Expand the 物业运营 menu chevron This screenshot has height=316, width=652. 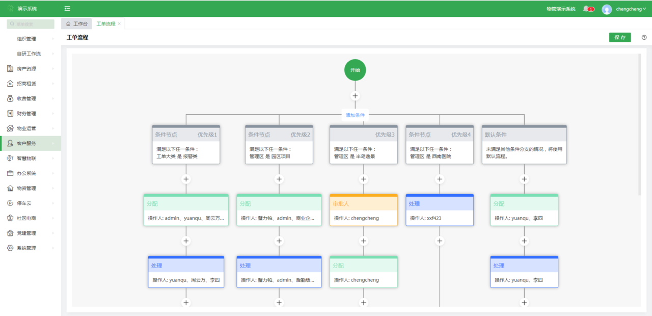pos(53,128)
